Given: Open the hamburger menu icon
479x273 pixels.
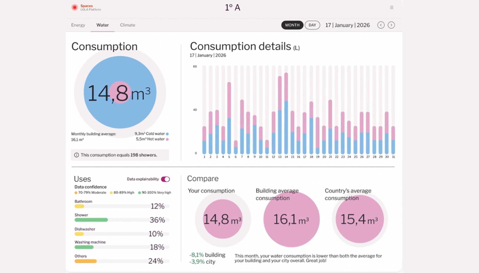Looking at the screenshot, I should [x=392, y=7].
